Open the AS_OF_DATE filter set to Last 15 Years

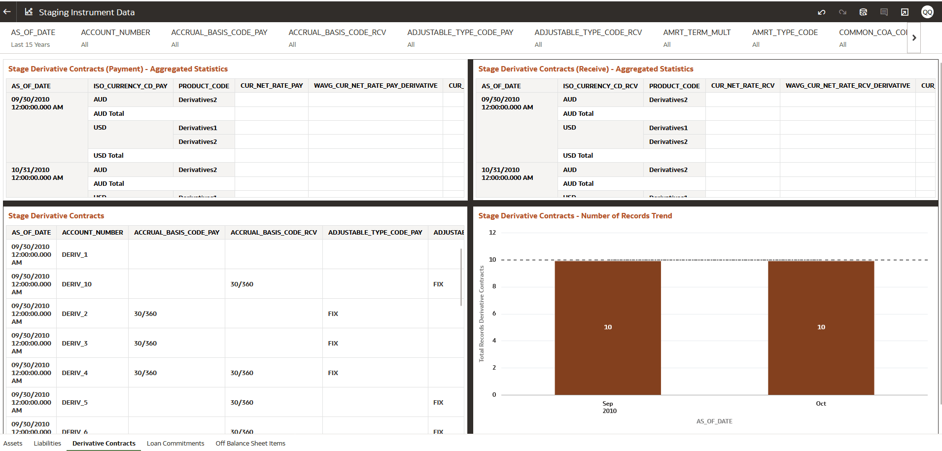point(33,38)
